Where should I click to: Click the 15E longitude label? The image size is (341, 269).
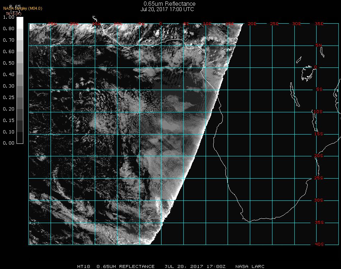coord(230,24)
